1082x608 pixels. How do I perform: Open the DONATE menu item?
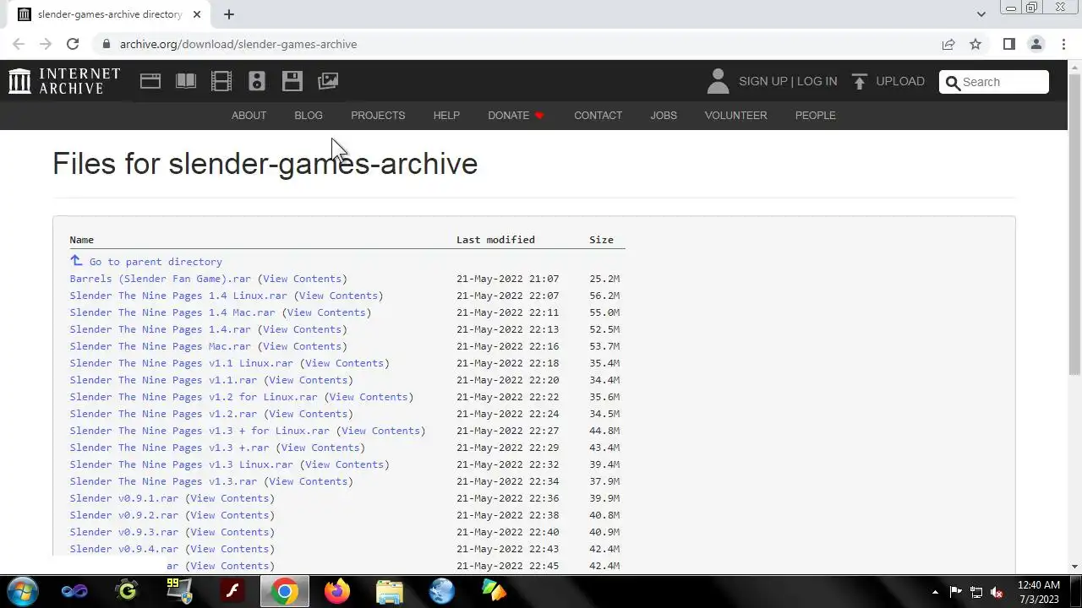click(x=516, y=116)
